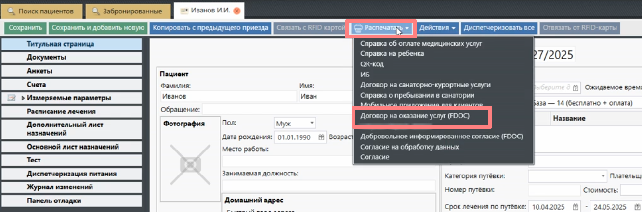Select Договор на оказание услуг (FDOC)
The width and height of the screenshot is (642, 212).
414,116
